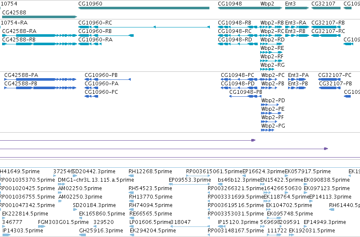Click protein Ent3-PA
This screenshot has height=237, width=360.
tap(299, 75)
